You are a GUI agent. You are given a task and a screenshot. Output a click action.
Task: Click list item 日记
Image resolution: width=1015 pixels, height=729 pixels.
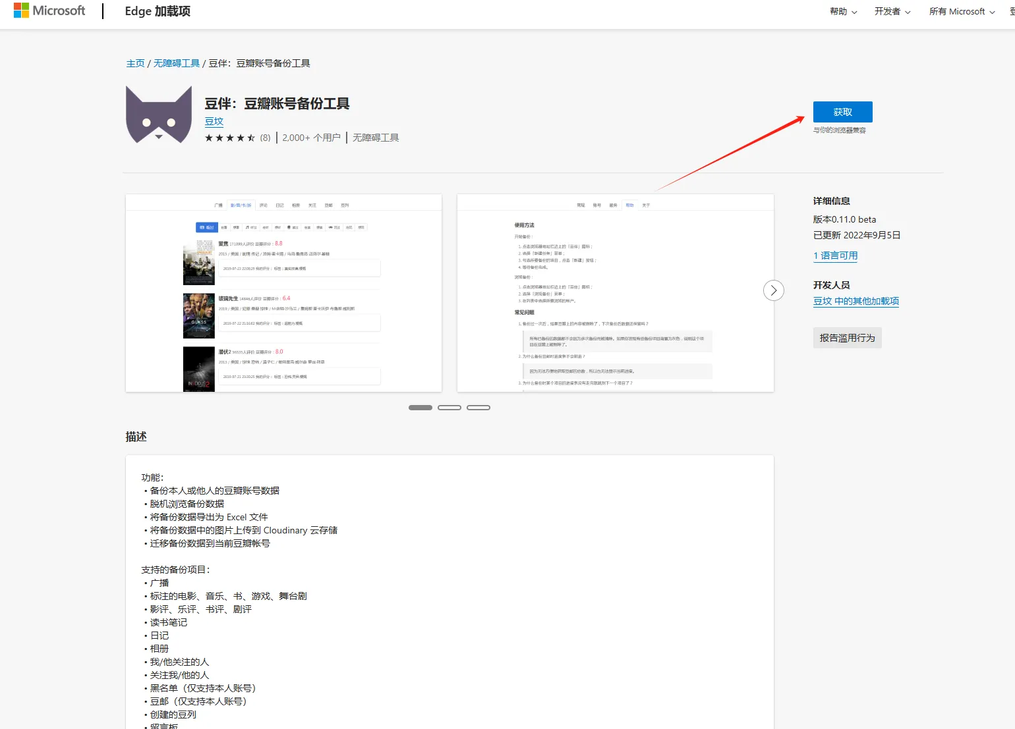(159, 635)
